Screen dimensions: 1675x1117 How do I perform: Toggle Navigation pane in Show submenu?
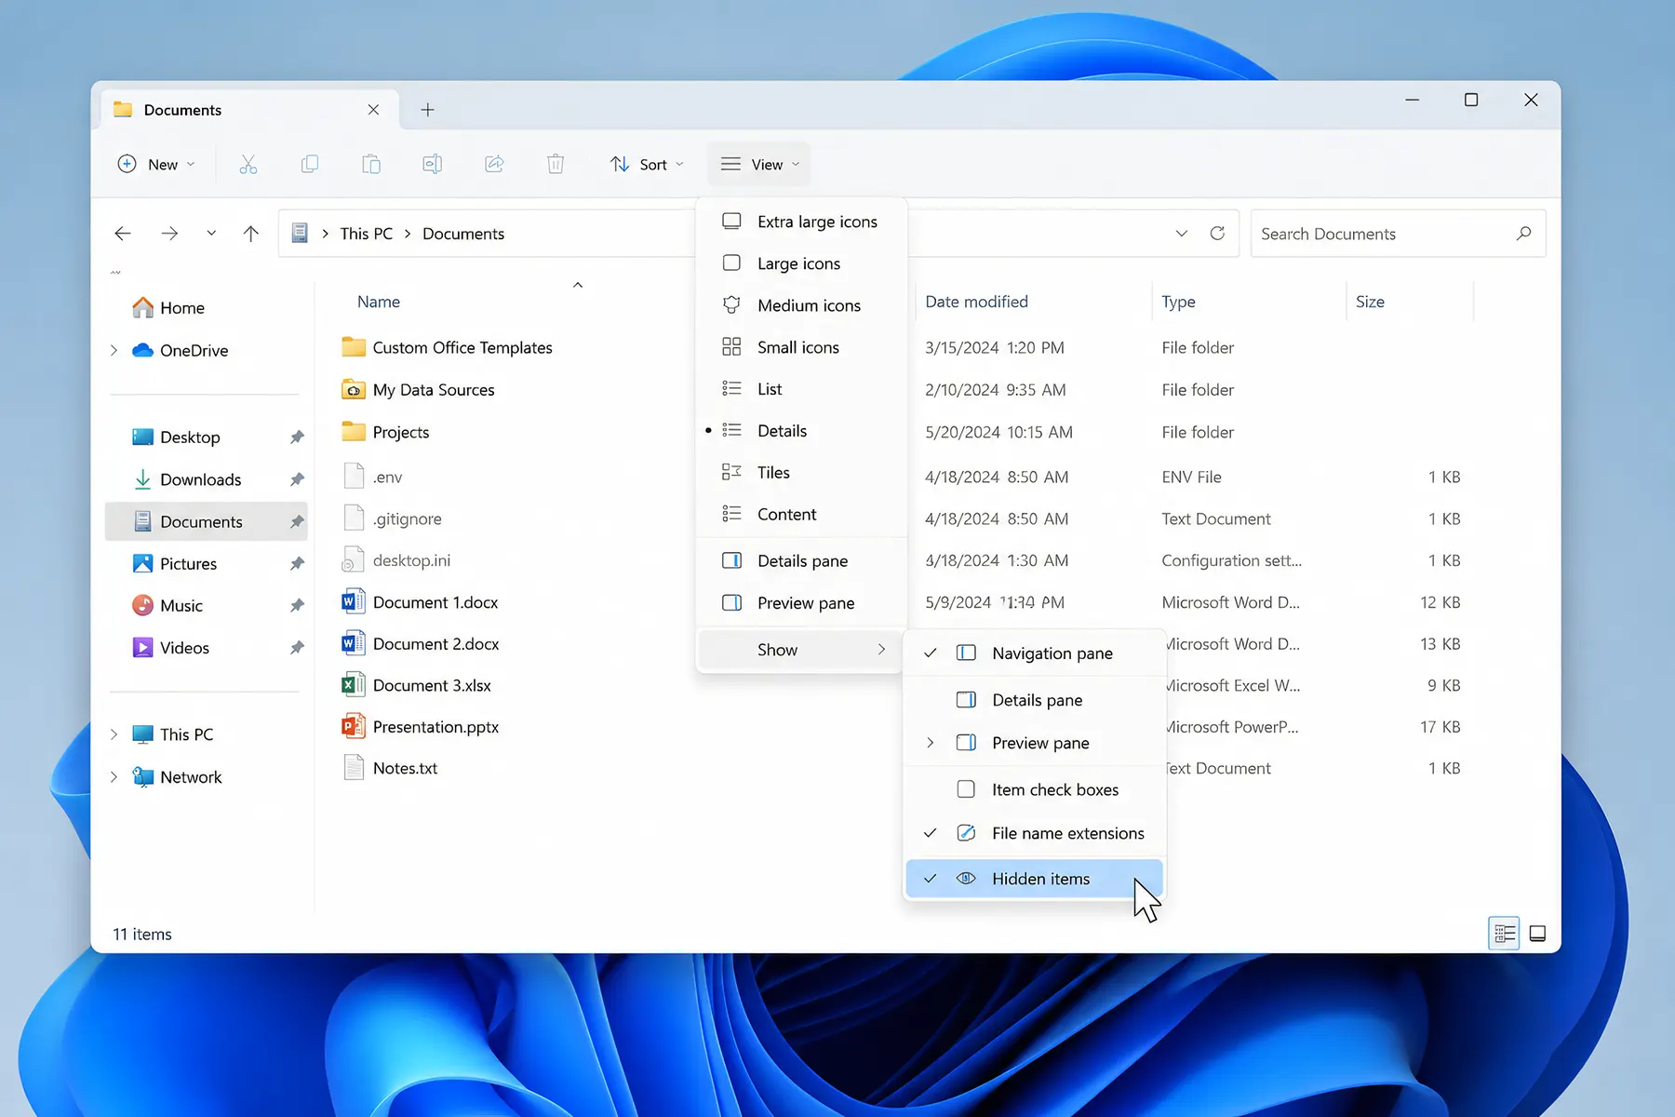(1035, 653)
